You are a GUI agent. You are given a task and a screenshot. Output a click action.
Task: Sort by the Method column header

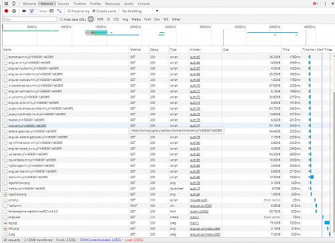tap(139, 50)
